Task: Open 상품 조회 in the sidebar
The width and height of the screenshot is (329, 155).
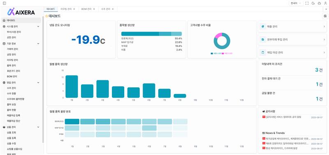Action: [12, 132]
